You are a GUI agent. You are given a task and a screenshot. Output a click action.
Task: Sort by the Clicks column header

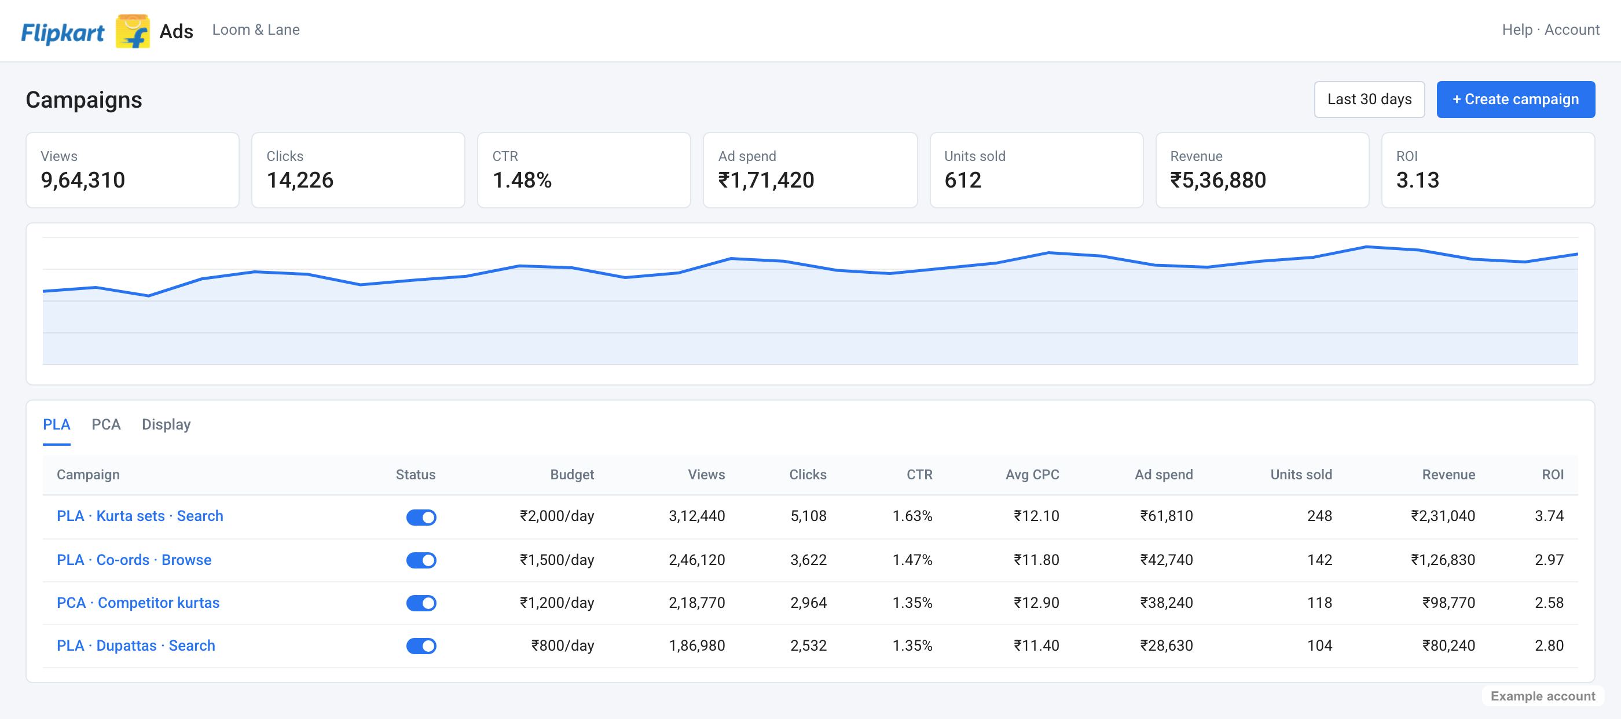tap(808, 475)
